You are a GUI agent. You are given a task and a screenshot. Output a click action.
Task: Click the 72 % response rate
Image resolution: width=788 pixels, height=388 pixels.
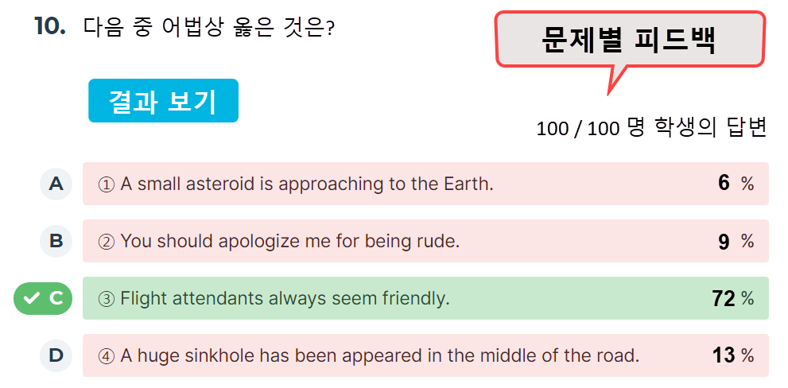tap(733, 299)
